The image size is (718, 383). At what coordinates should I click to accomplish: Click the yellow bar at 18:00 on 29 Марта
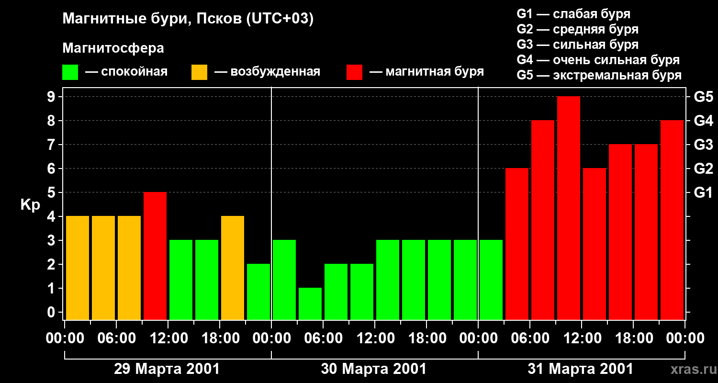pyautogui.click(x=233, y=268)
